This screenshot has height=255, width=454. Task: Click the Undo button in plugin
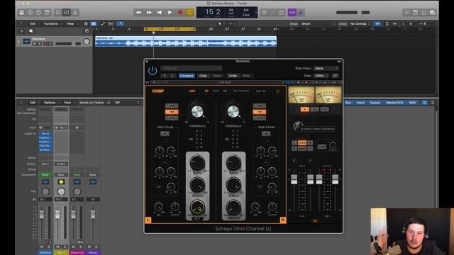click(233, 76)
